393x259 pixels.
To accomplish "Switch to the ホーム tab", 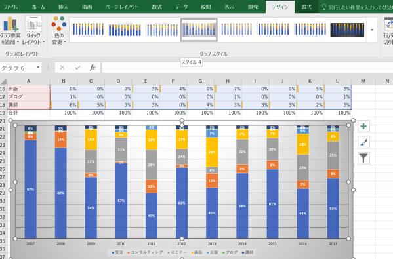I will 38,7.
